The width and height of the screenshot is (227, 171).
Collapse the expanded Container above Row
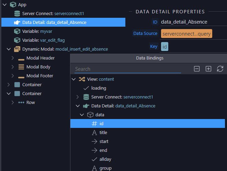tap(9, 94)
